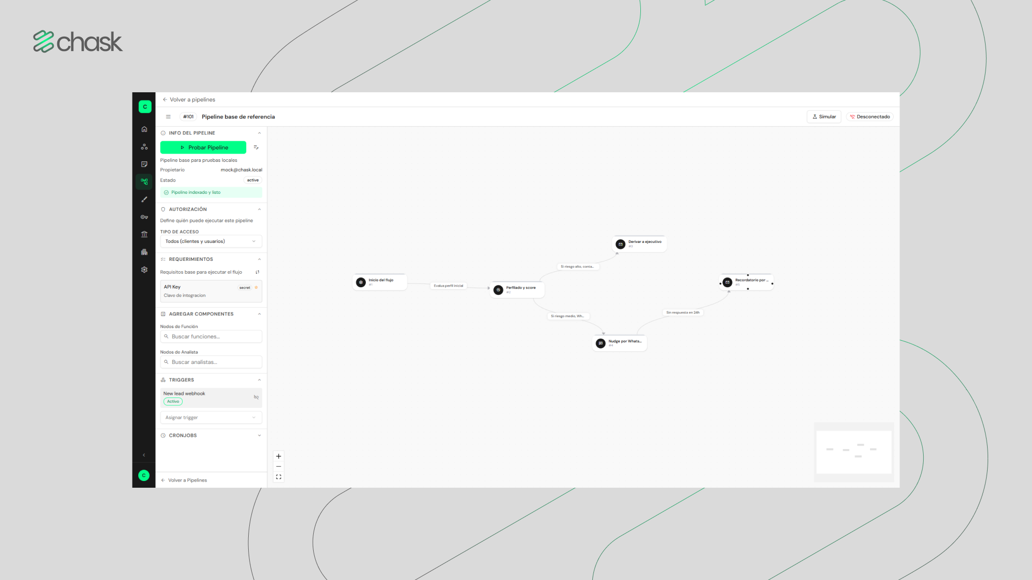Screen dimensions: 1032x580
Task: Click the Probar Pipeline button
Action: pyautogui.click(x=203, y=147)
